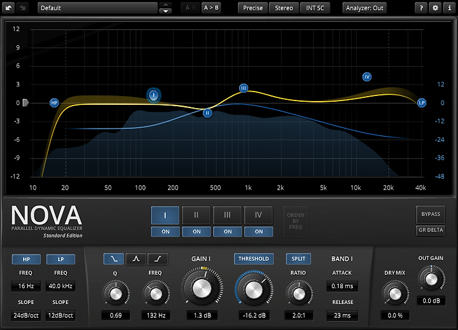This screenshot has height=330, width=458.
Task: Toggle the LP filter button
Action: (x=61, y=259)
